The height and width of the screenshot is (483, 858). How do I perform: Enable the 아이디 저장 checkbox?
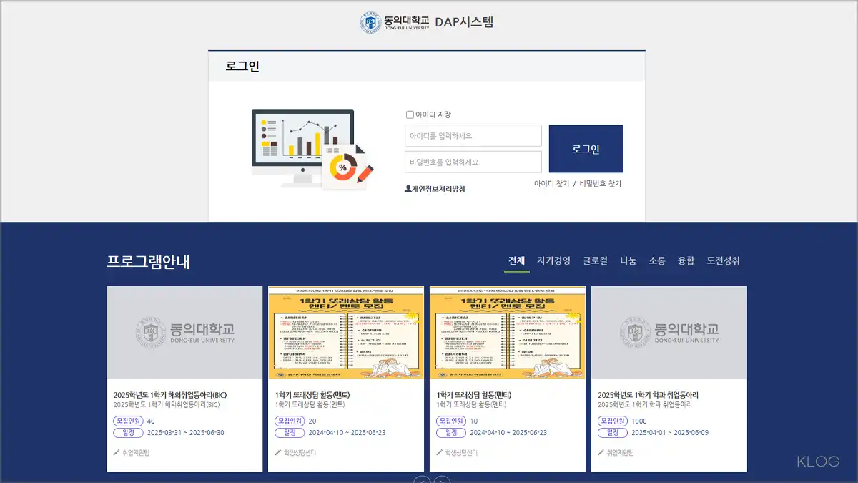tap(410, 114)
